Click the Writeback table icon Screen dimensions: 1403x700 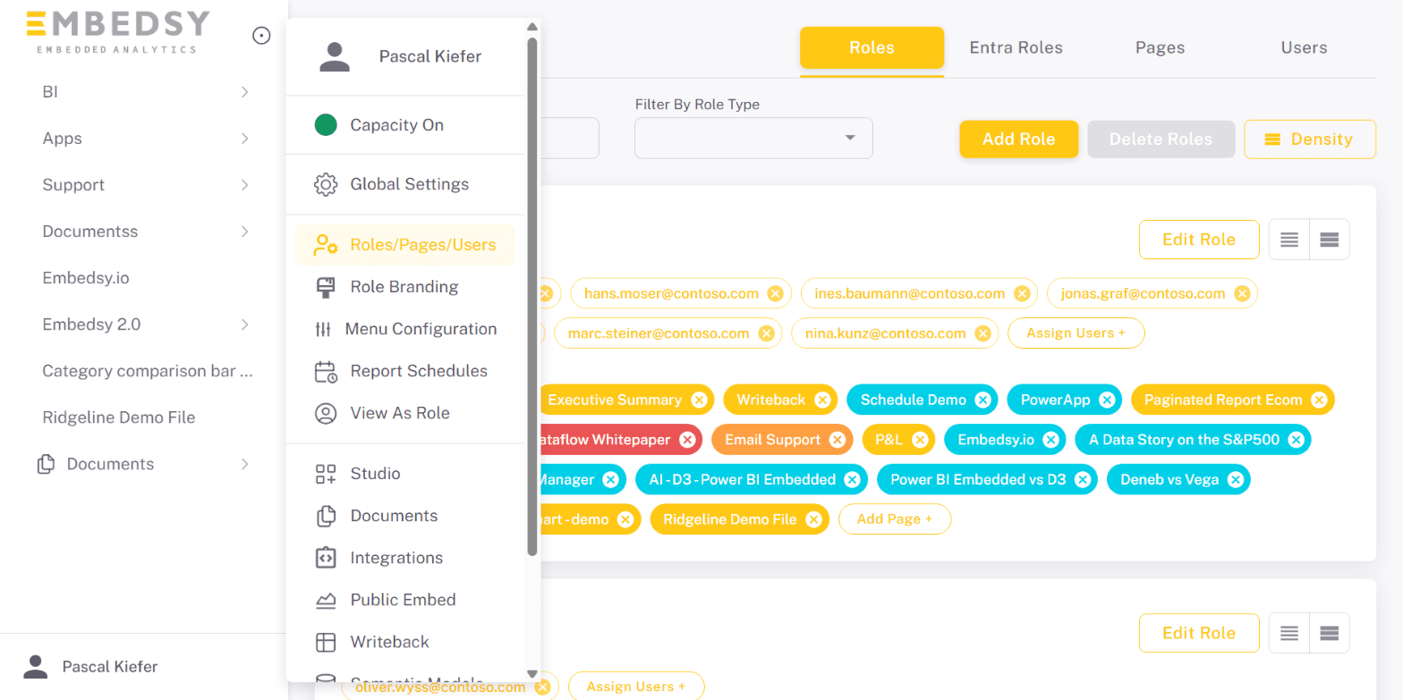(326, 642)
